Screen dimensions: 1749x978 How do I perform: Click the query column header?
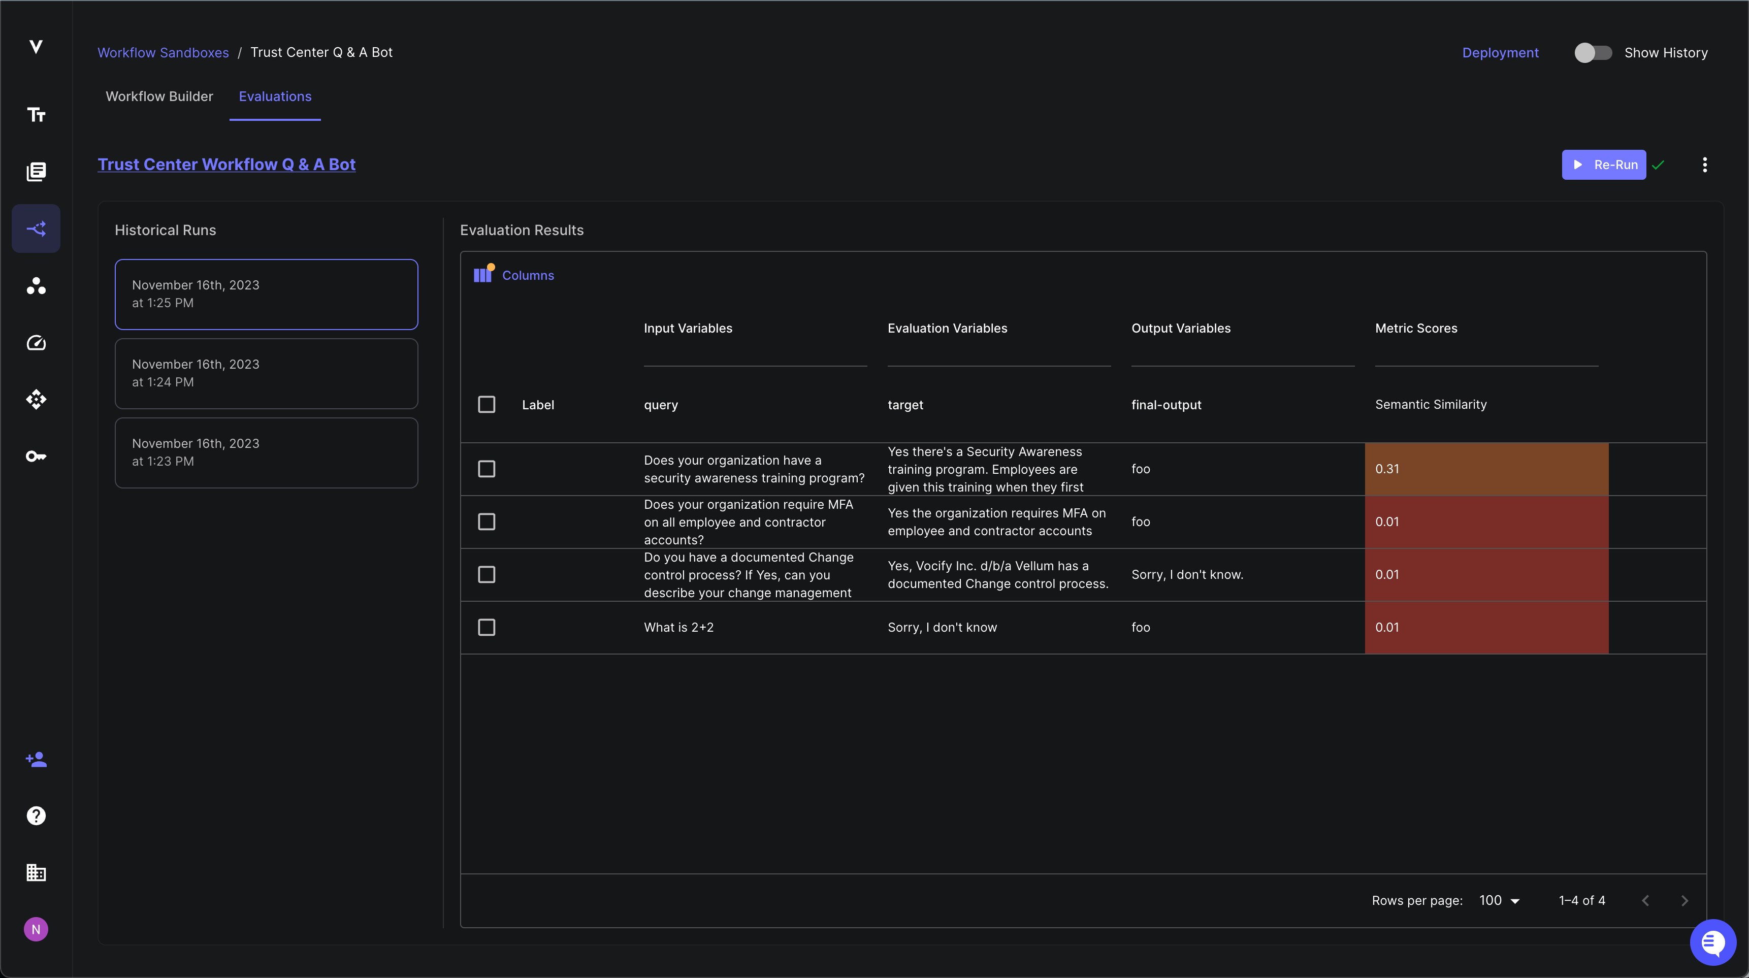(661, 405)
